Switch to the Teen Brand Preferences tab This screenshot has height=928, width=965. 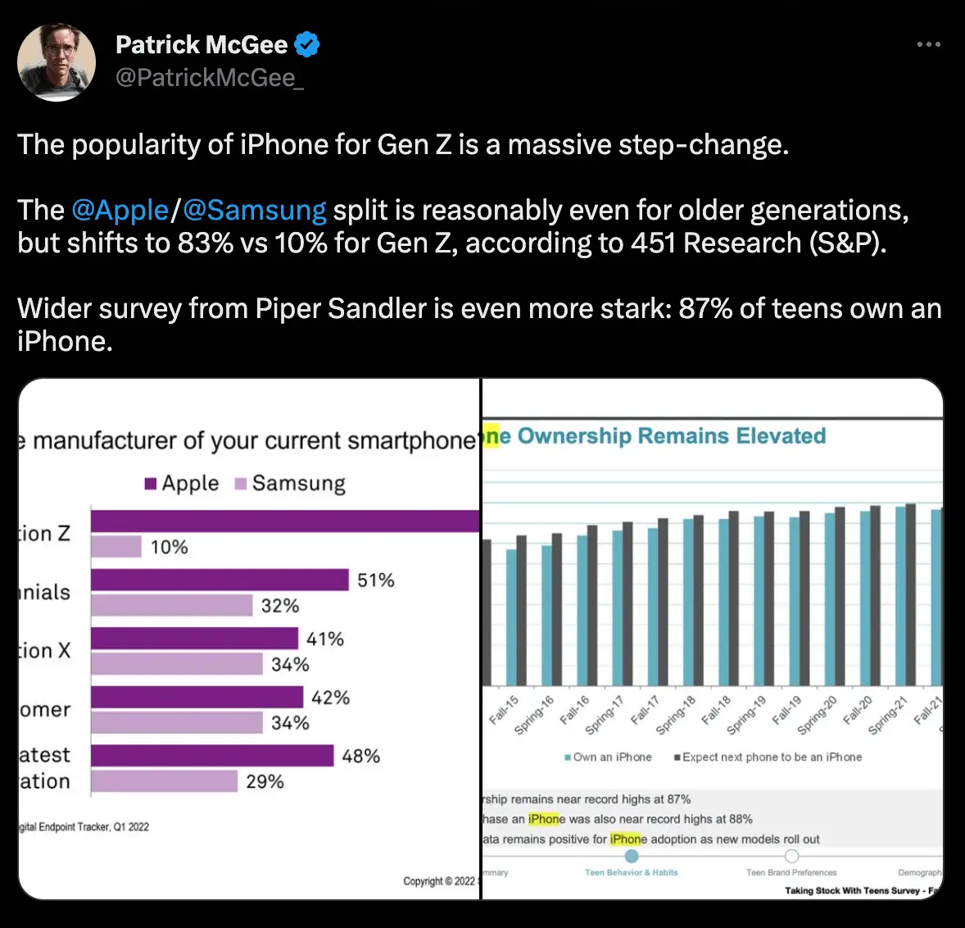pos(791,872)
